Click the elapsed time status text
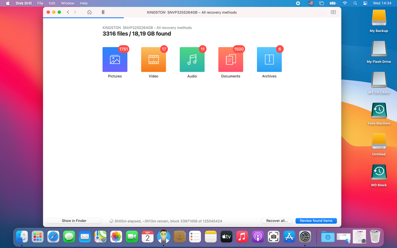 tap(168, 221)
